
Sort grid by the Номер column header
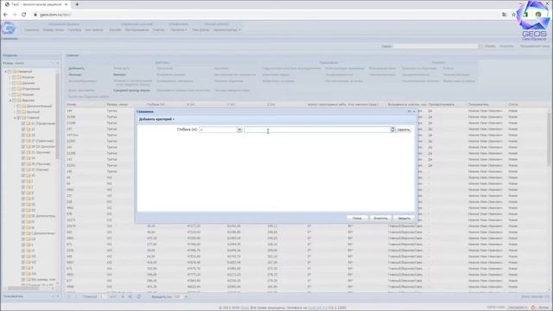(x=85, y=105)
